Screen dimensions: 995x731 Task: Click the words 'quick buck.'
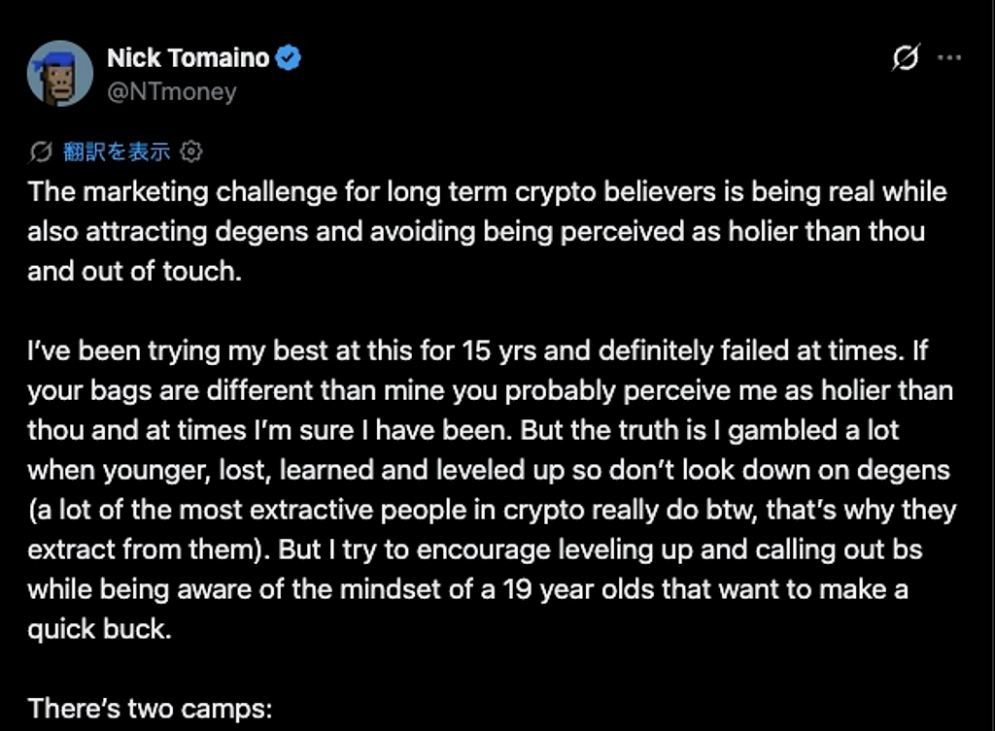pyautogui.click(x=100, y=630)
